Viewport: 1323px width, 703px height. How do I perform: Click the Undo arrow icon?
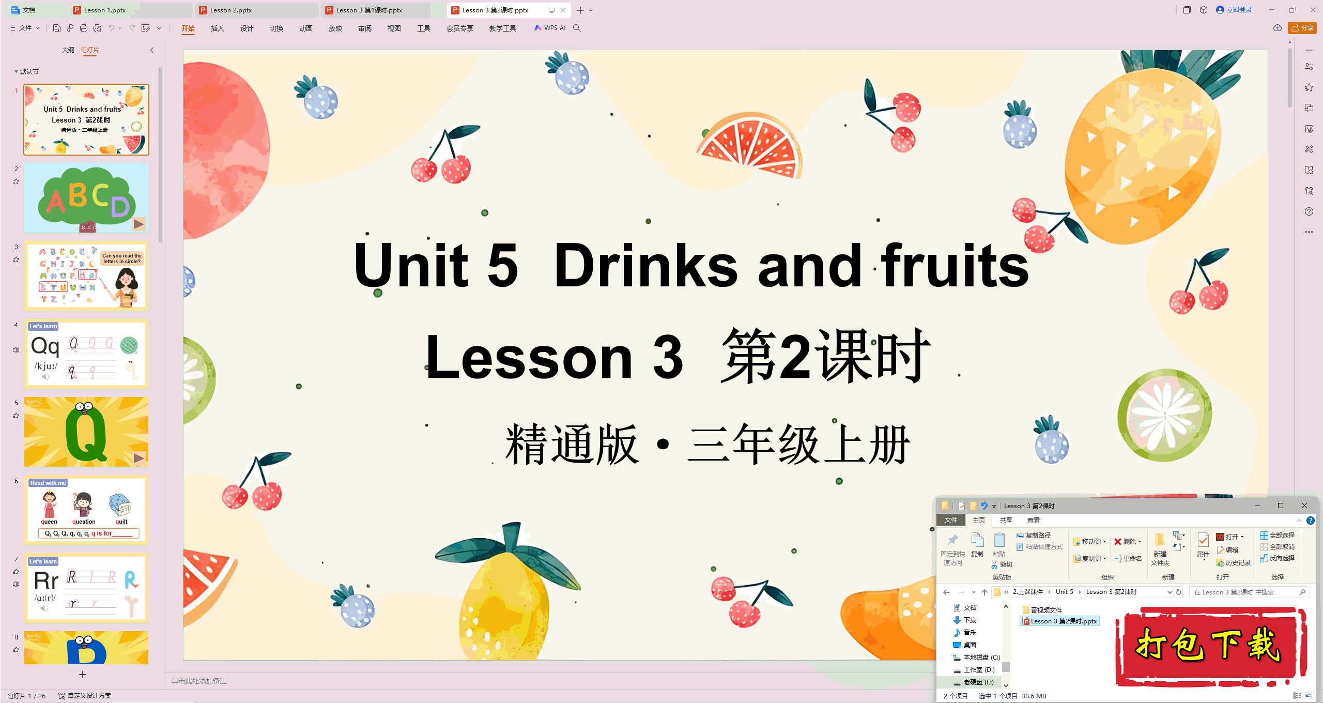pos(111,28)
